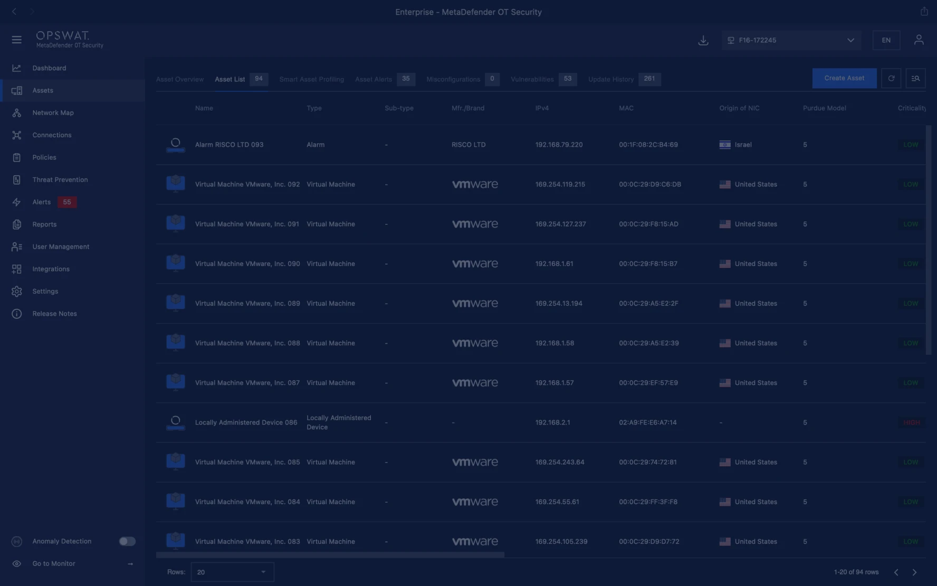The width and height of the screenshot is (937, 586).
Task: Click the share icon in title bar
Action: click(924, 11)
